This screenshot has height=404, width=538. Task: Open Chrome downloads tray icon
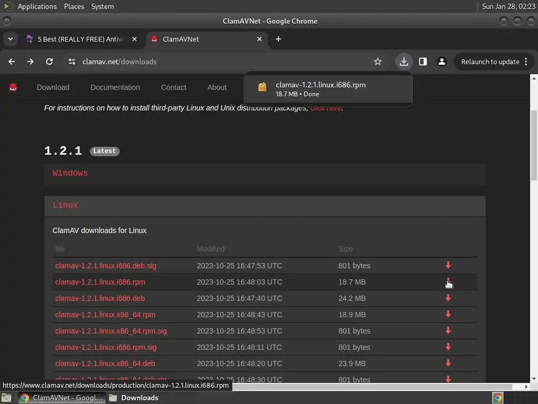coord(404,62)
